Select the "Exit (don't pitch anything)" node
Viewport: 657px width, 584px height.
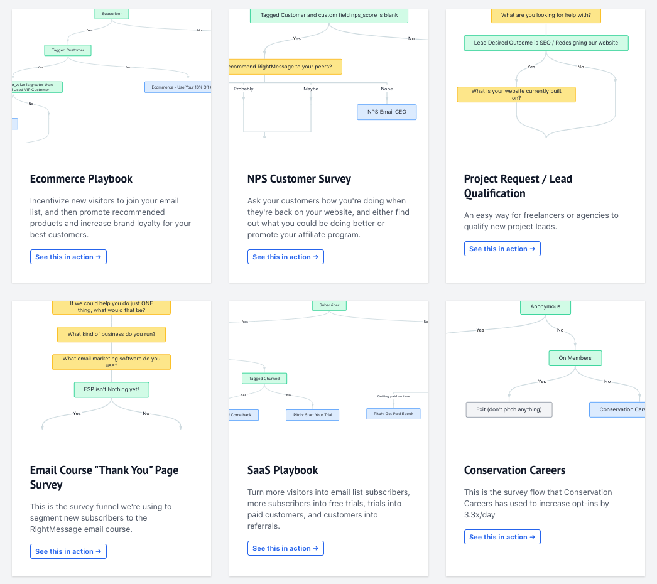coord(509,409)
